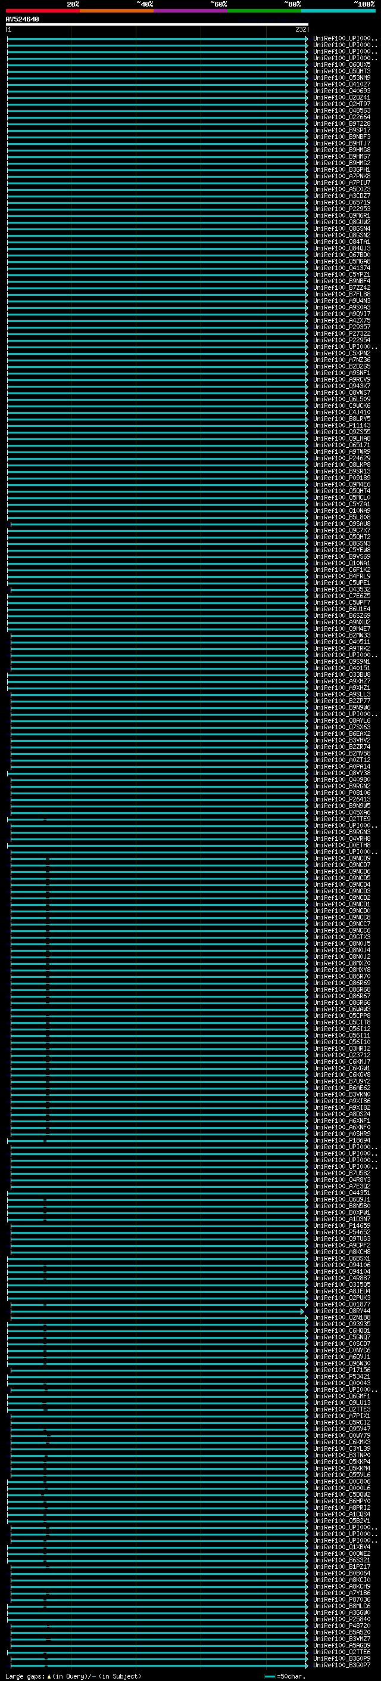Open the UniRef100_Q8GSN4 alignment

point(341,228)
